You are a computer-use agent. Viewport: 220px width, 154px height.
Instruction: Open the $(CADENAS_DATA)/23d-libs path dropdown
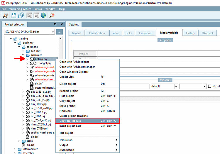53,32
